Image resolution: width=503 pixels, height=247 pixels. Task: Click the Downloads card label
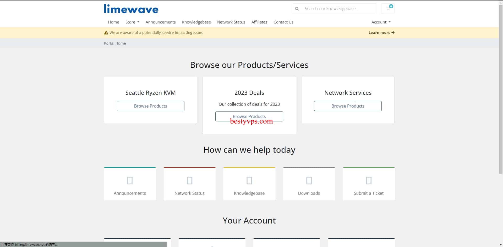pyautogui.click(x=309, y=193)
